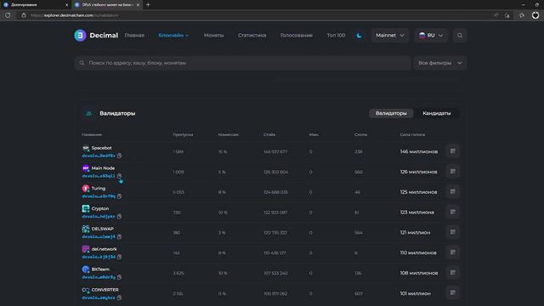Click the delegate icon in the Turing row
Screen dimensions: 544x306
coord(453,191)
